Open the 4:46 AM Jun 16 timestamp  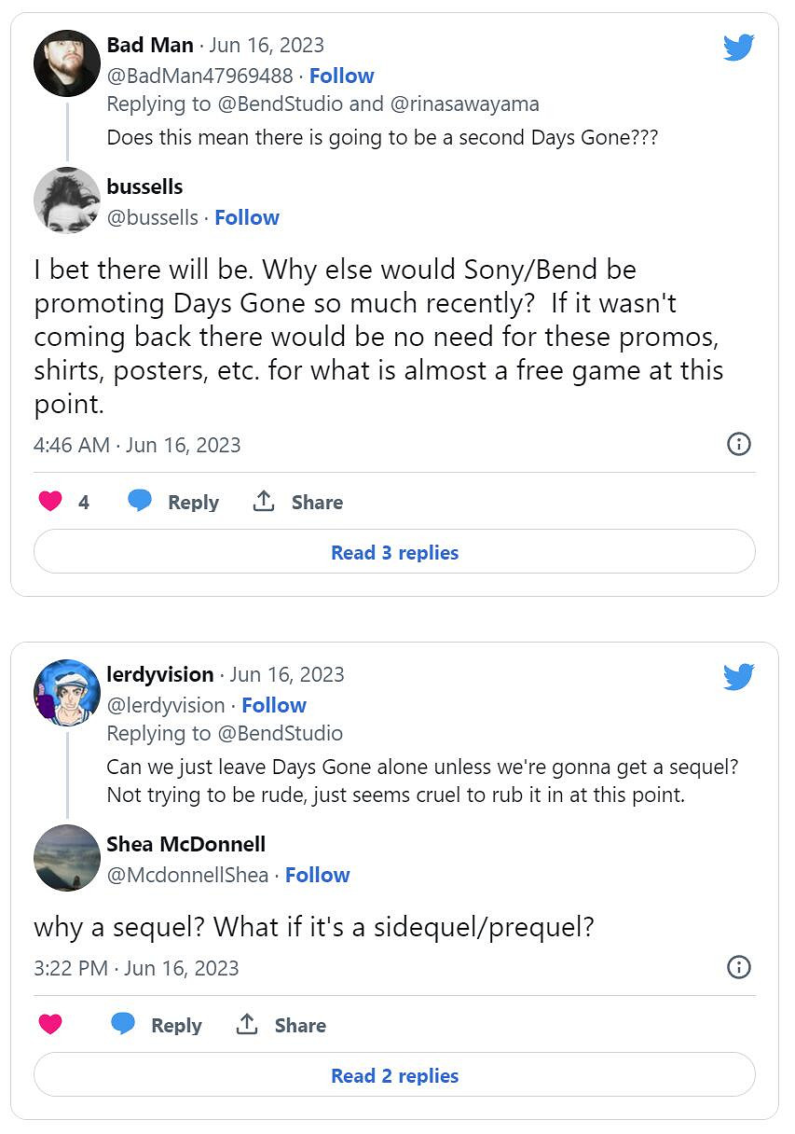[x=137, y=445]
